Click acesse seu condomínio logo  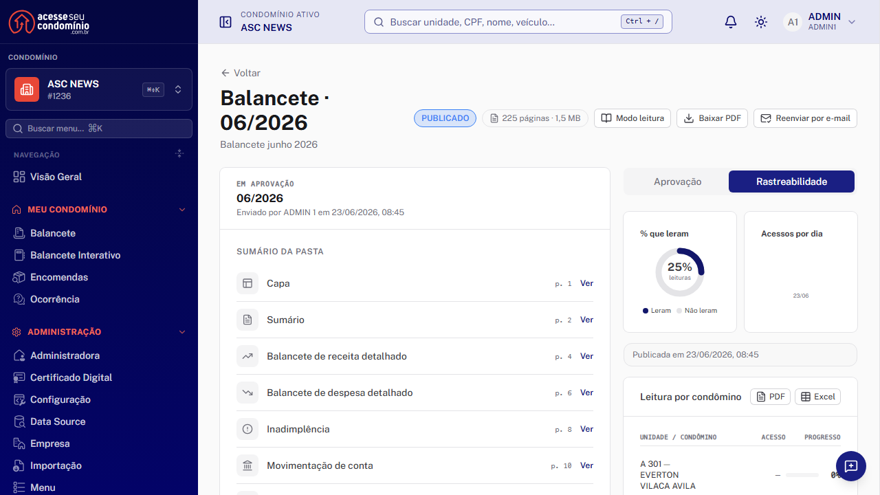[49, 22]
